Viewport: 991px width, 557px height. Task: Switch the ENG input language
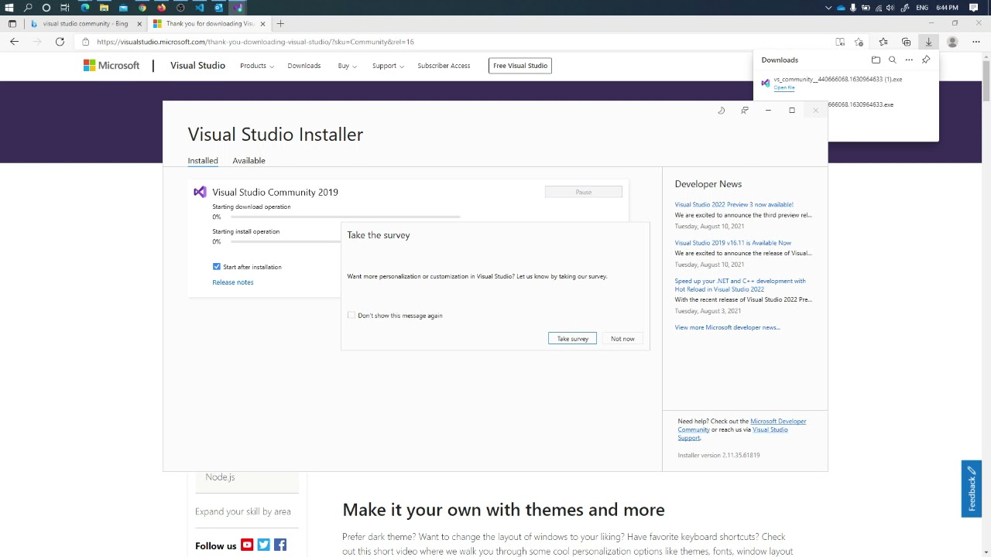pos(922,8)
